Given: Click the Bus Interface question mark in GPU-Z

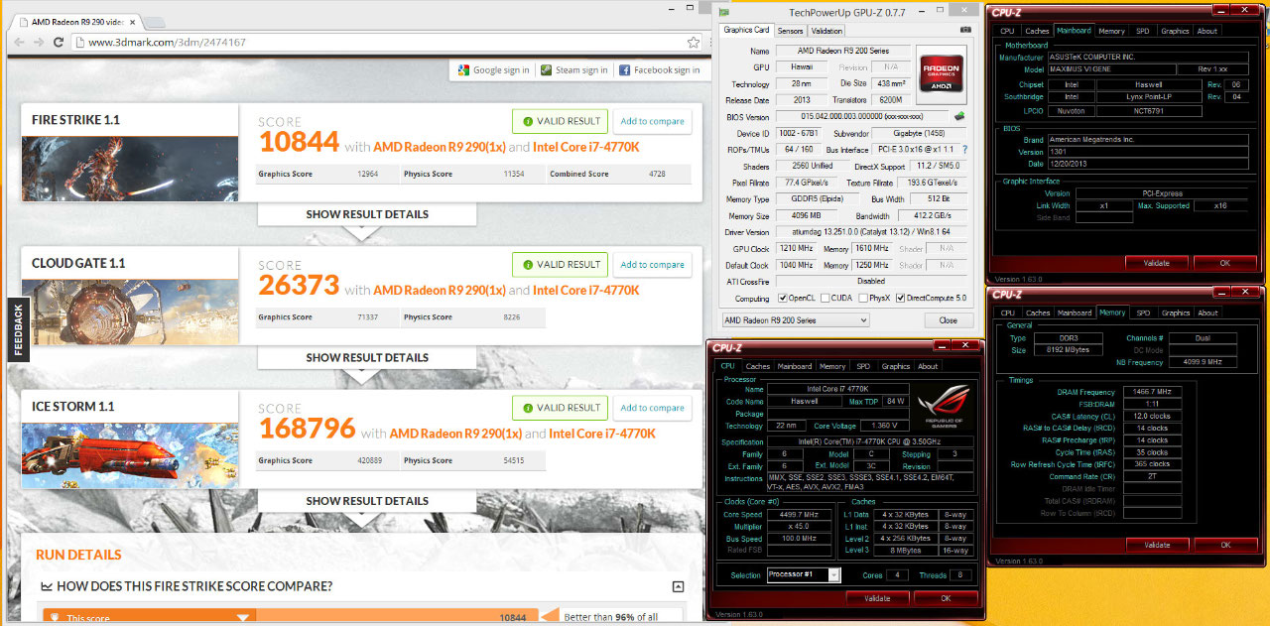Looking at the screenshot, I should pos(964,149).
